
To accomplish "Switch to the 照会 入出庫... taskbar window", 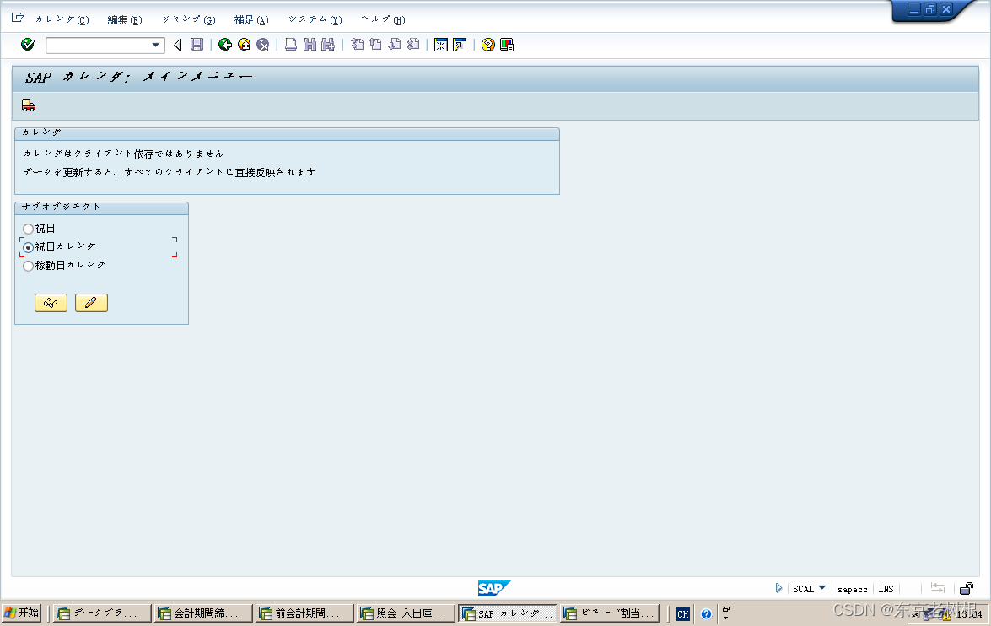I will [x=406, y=613].
